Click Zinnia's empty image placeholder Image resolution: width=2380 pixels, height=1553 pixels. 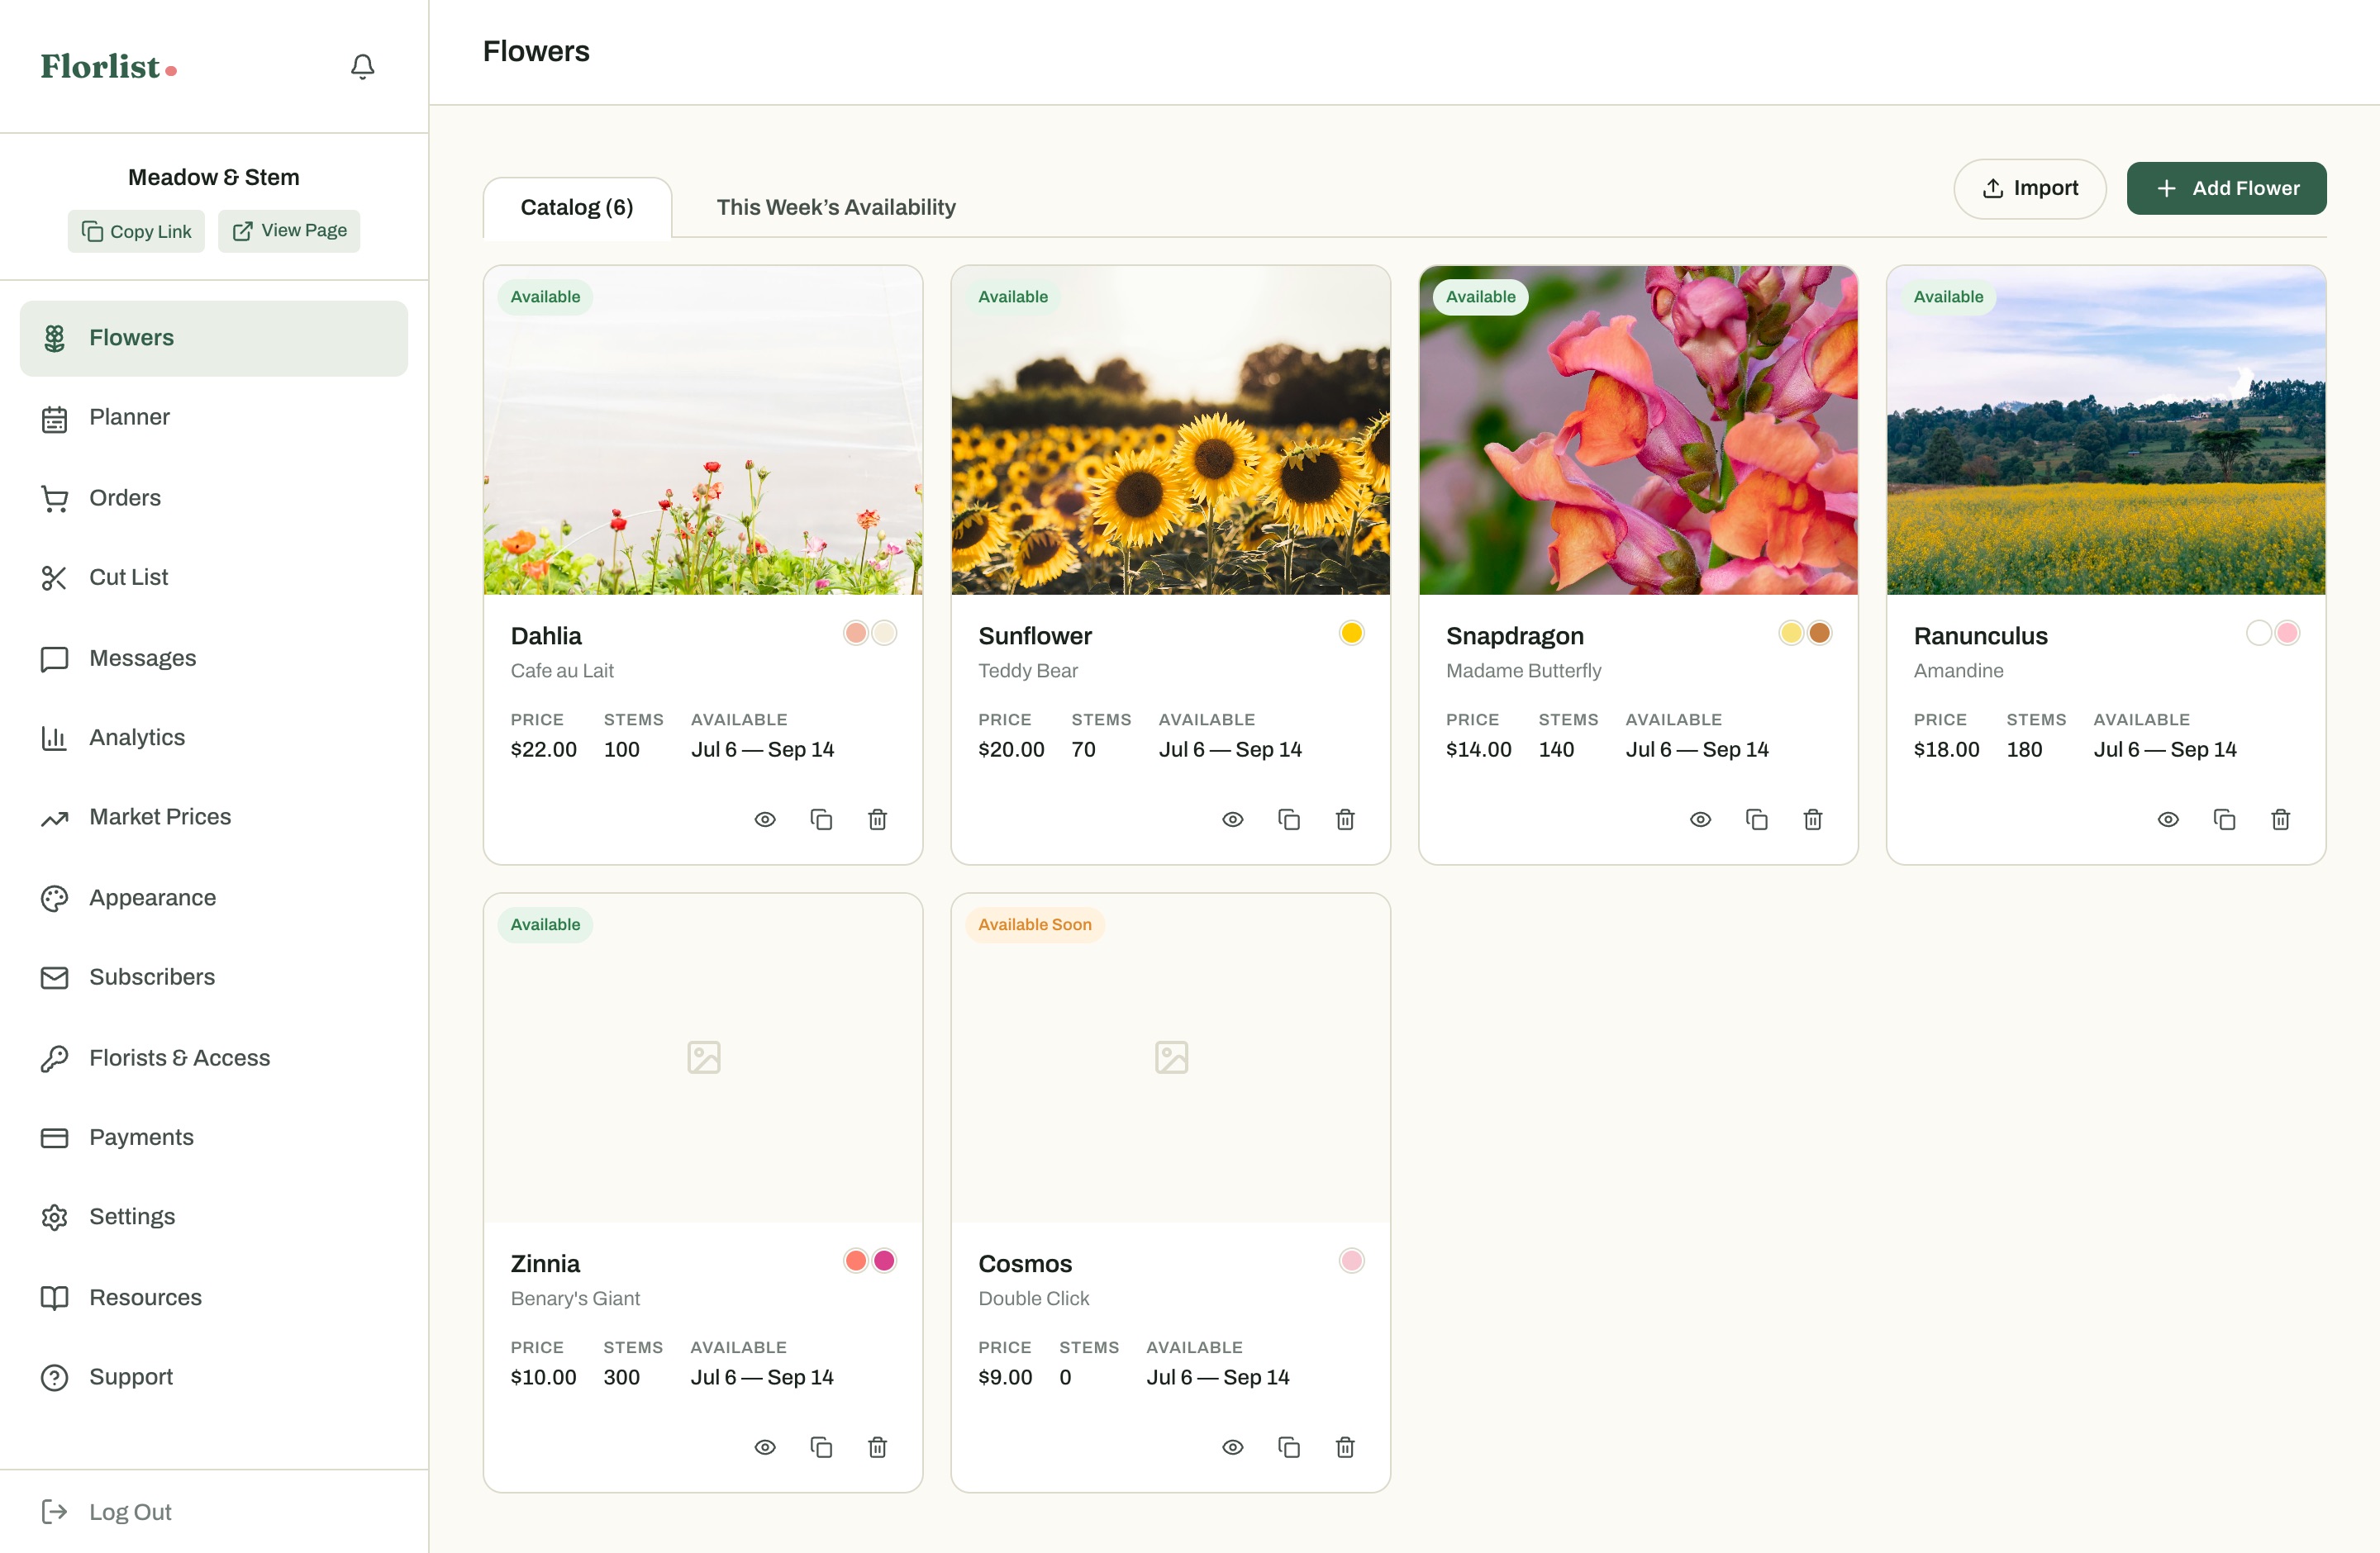(x=704, y=1057)
